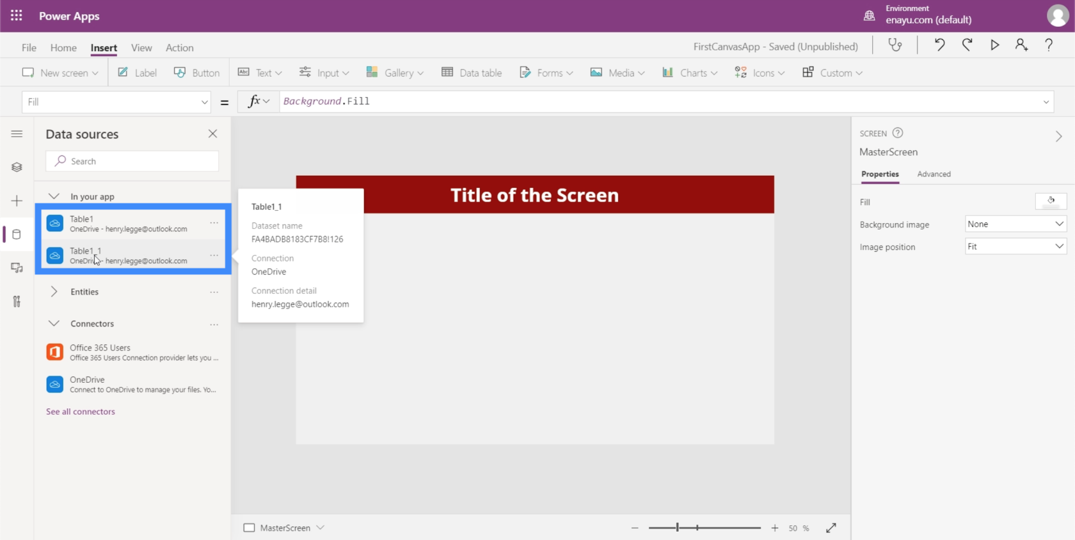Open the New screen dropdown
This screenshot has width=1075, height=540.
60,73
